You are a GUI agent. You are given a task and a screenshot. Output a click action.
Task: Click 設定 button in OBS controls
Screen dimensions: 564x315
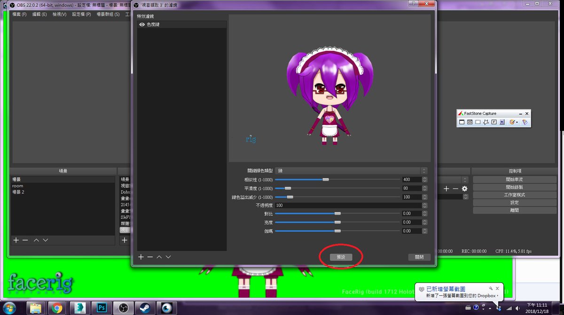514,203
